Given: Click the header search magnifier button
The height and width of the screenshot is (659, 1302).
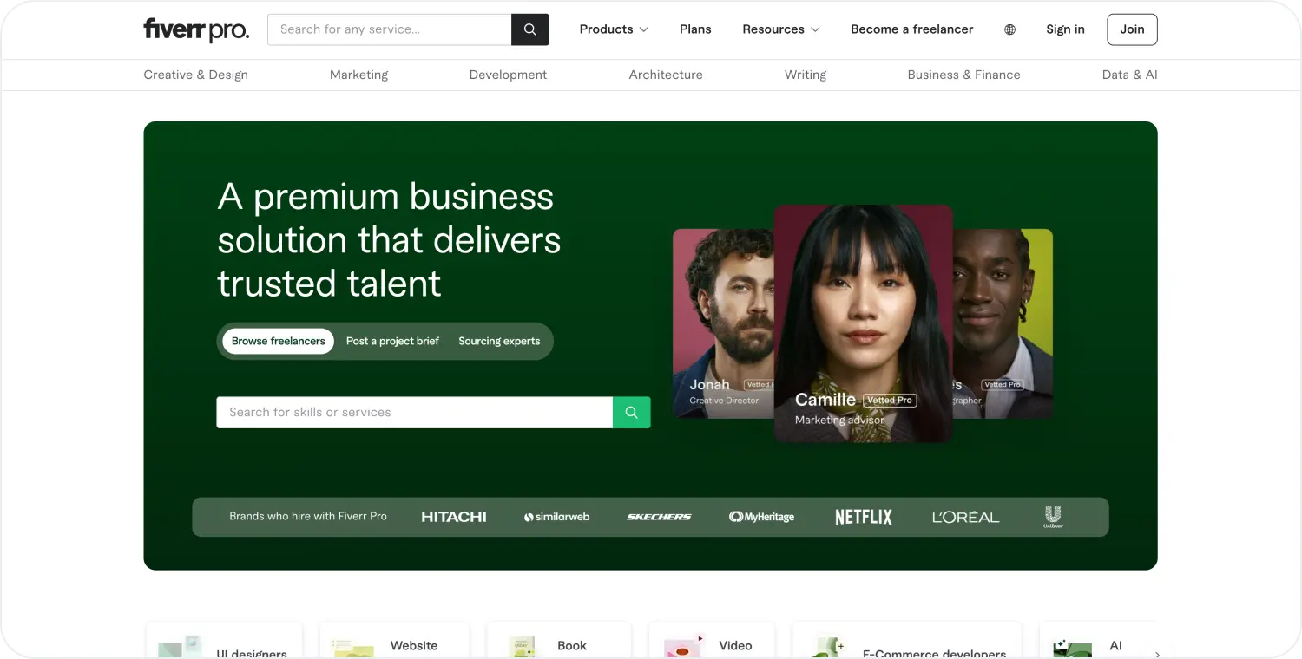Looking at the screenshot, I should pyautogui.click(x=530, y=29).
